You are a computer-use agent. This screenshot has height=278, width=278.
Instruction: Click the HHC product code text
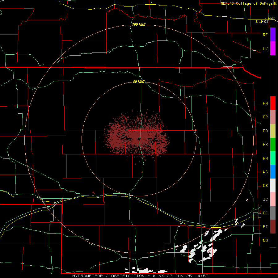tap(271, 19)
